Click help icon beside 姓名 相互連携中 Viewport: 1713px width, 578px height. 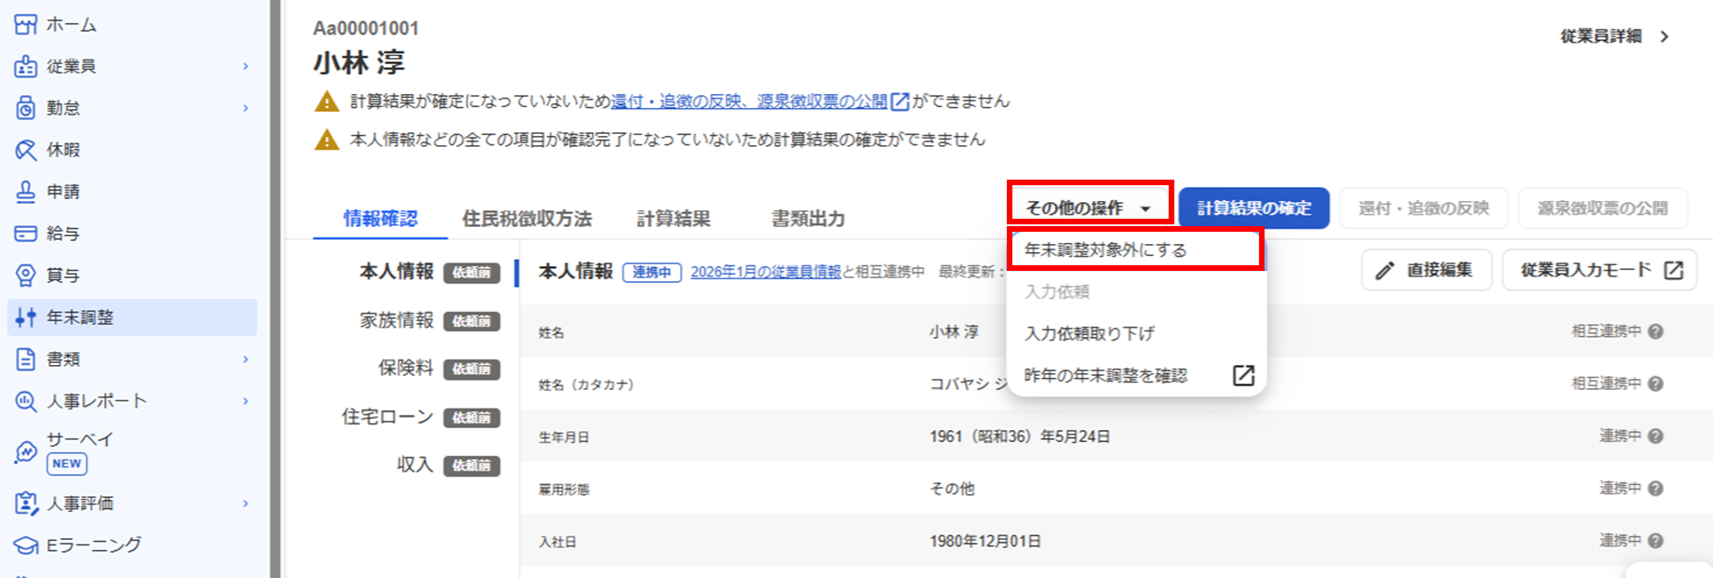(1655, 331)
